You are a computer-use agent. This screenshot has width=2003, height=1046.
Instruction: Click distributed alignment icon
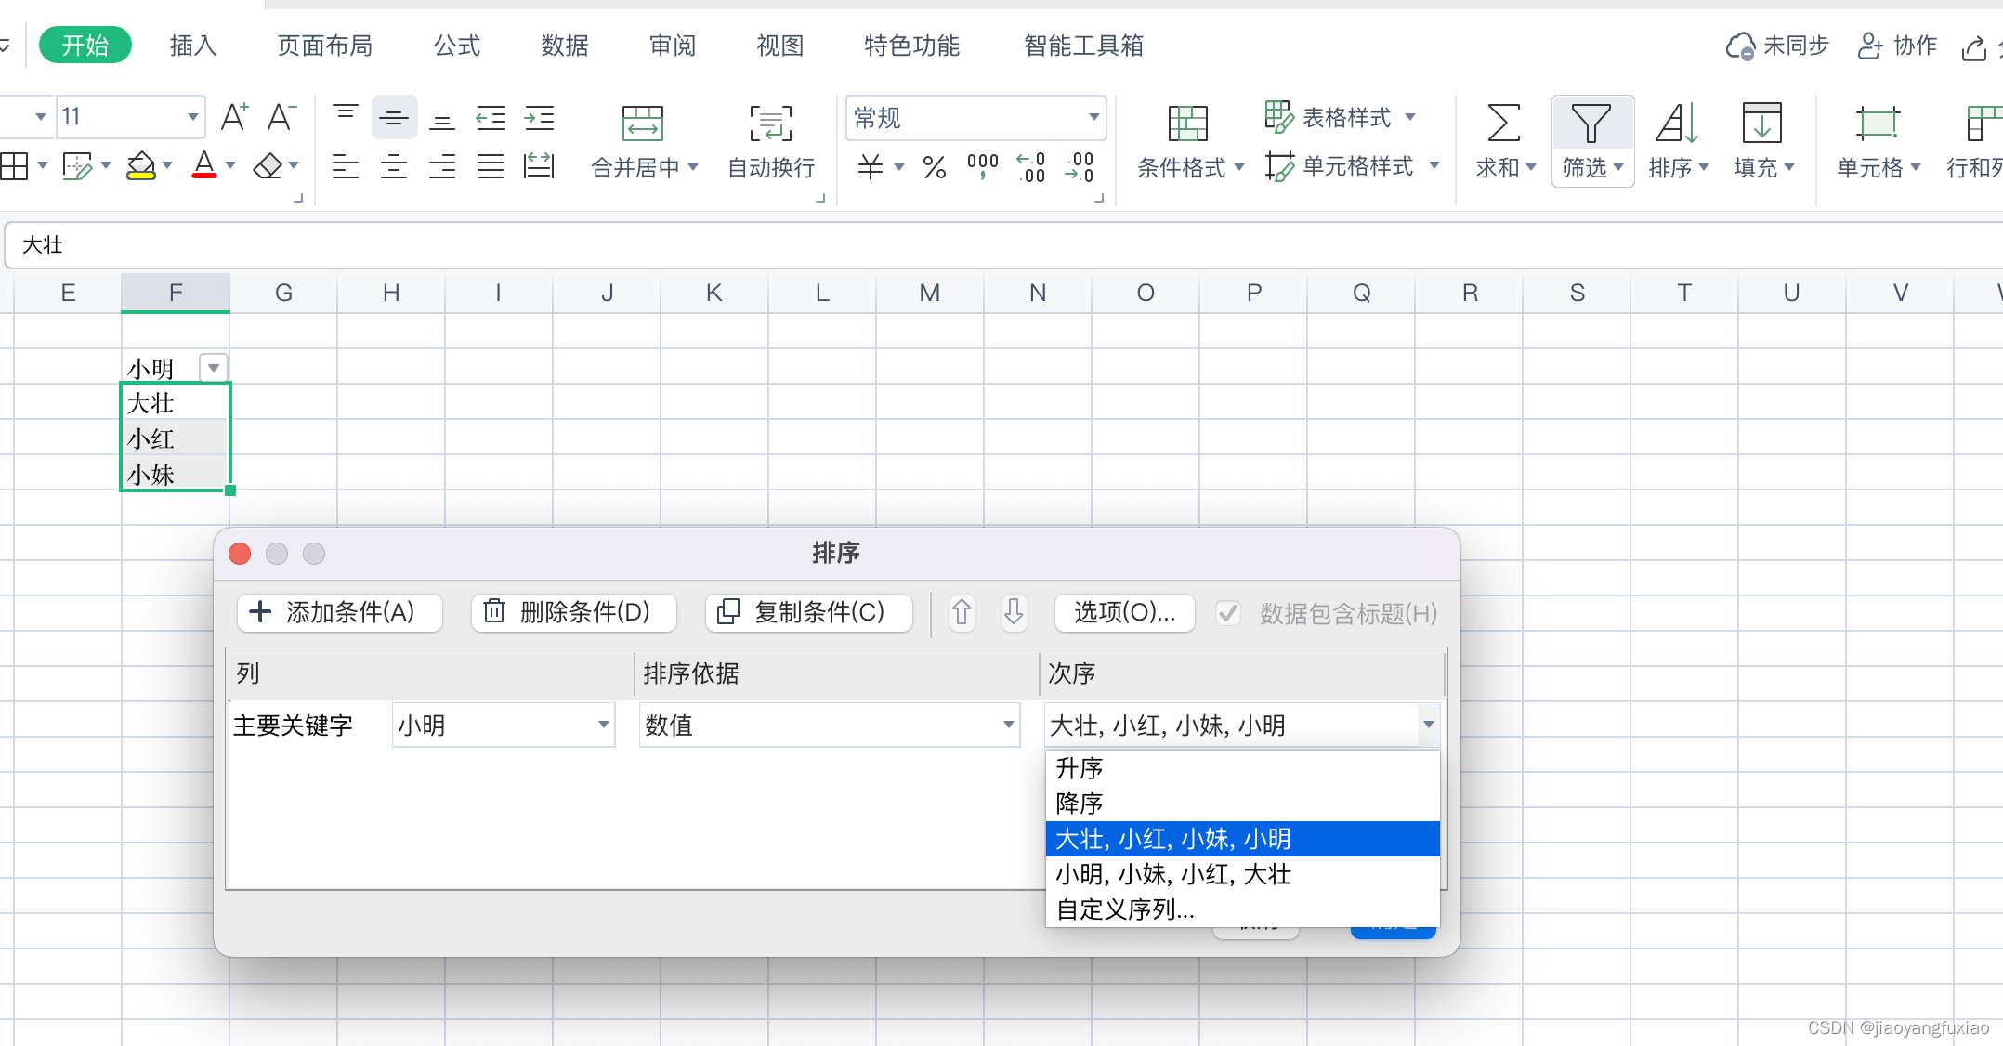click(539, 167)
